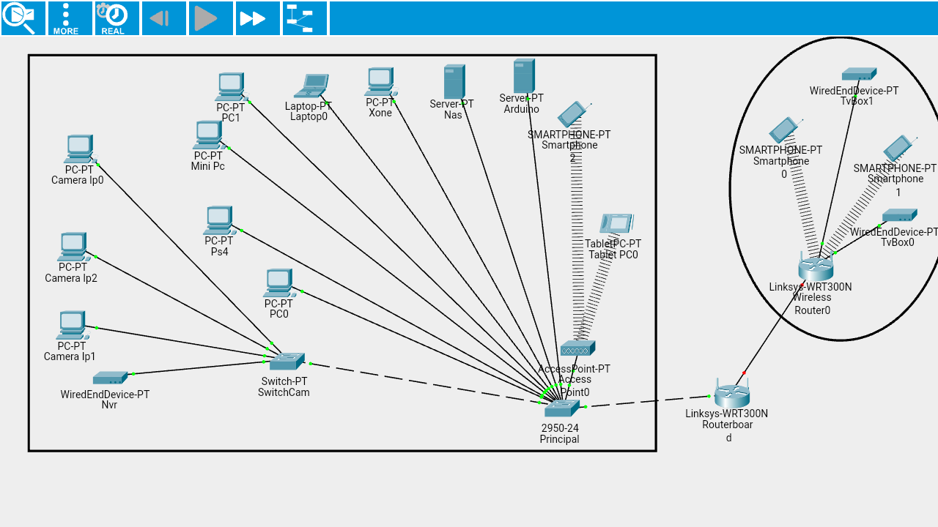938x527 pixels.
Task: Click the fast forward button
Action: (258, 18)
